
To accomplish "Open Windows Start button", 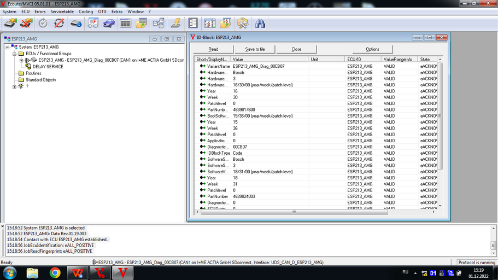I will [10, 273].
